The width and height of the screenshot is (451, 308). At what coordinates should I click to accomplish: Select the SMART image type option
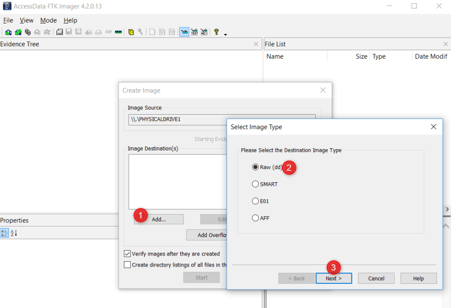click(x=255, y=184)
